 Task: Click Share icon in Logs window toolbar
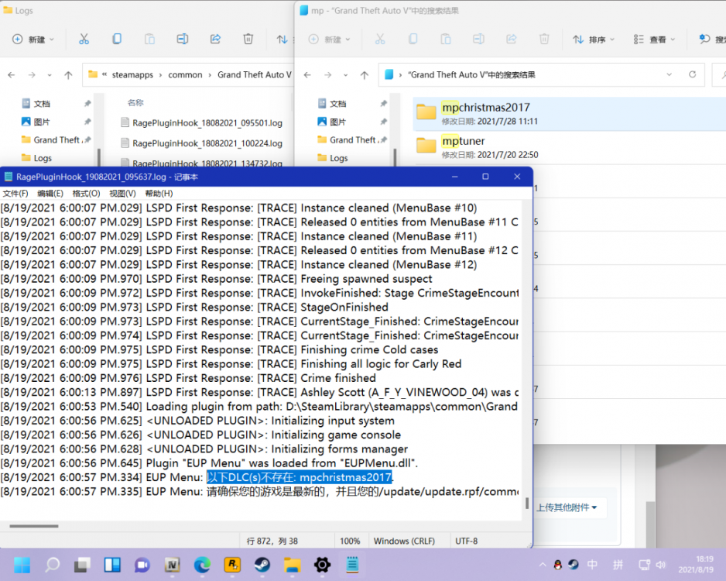215,40
